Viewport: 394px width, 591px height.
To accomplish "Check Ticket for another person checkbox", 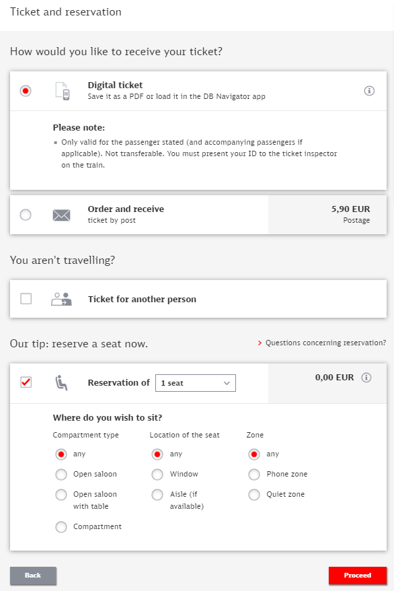I will (x=26, y=299).
